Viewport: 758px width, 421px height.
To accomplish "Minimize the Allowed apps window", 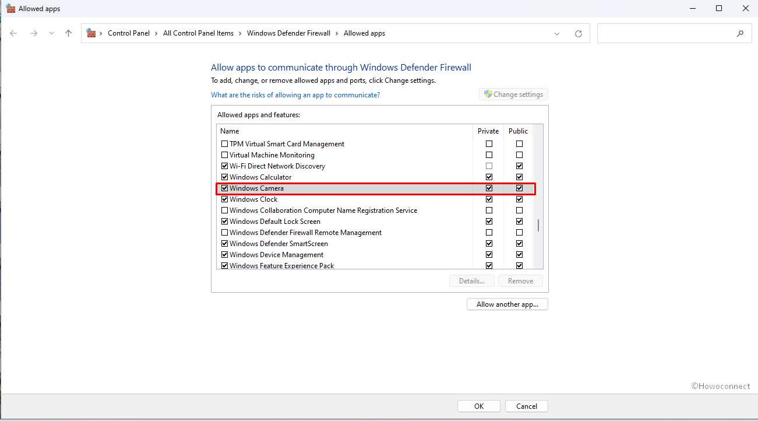I will [x=692, y=8].
